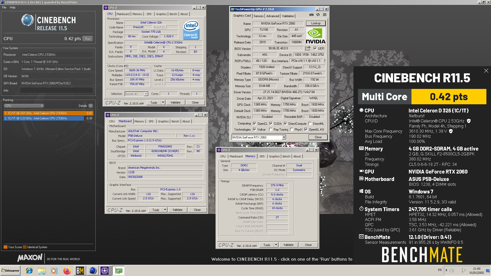The height and width of the screenshot is (276, 491).
Task: Open the Action Center flag icon in the tray
Action: pyautogui.click(x=464, y=270)
